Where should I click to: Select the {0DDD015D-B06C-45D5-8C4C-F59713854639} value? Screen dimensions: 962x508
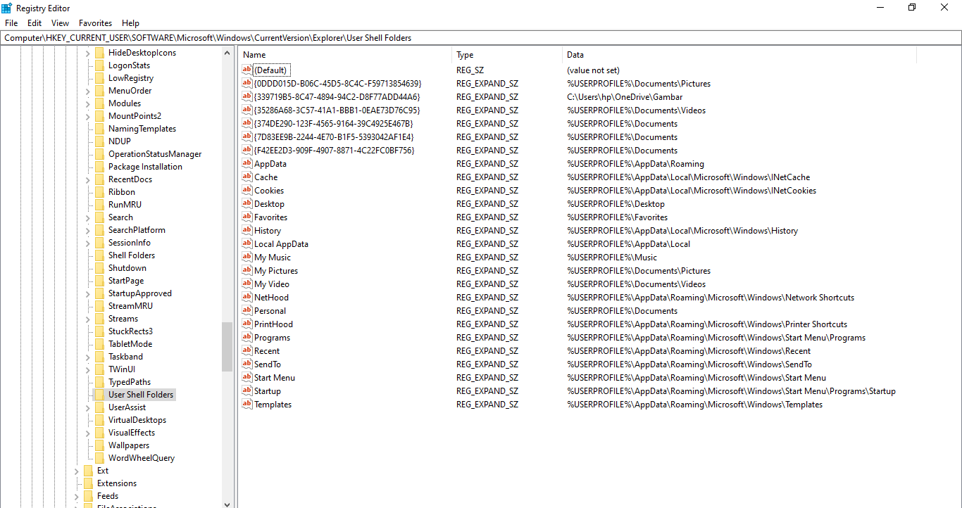click(337, 83)
